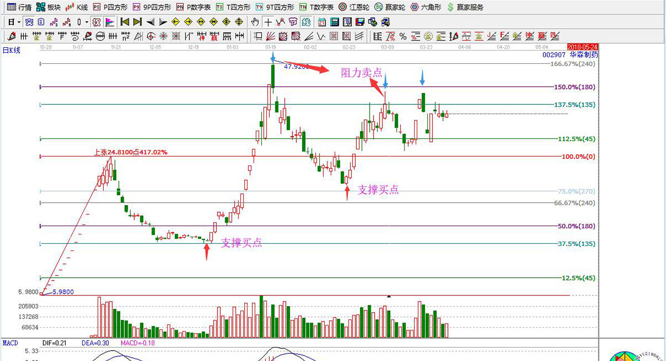The width and height of the screenshot is (666, 361).
Task: Click the solid right arrow play icon
Action: point(163,22)
